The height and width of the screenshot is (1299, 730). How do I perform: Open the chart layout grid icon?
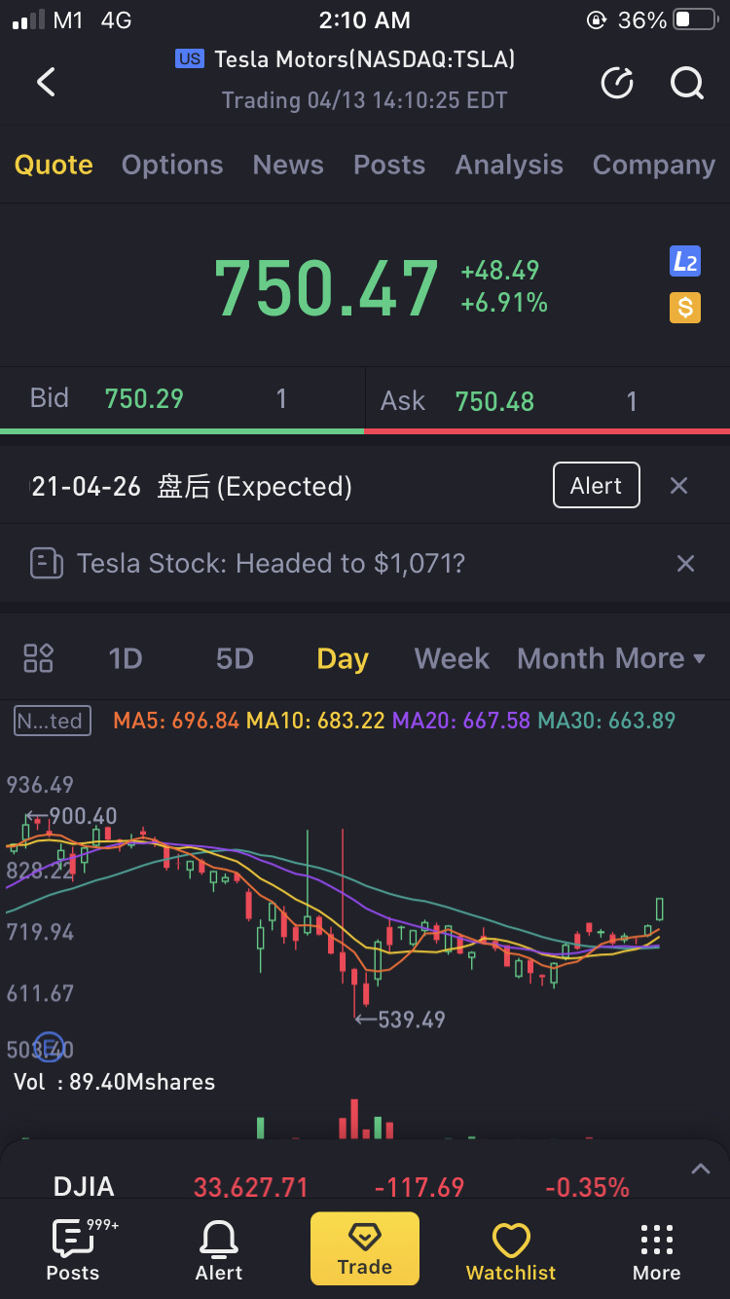(38, 658)
